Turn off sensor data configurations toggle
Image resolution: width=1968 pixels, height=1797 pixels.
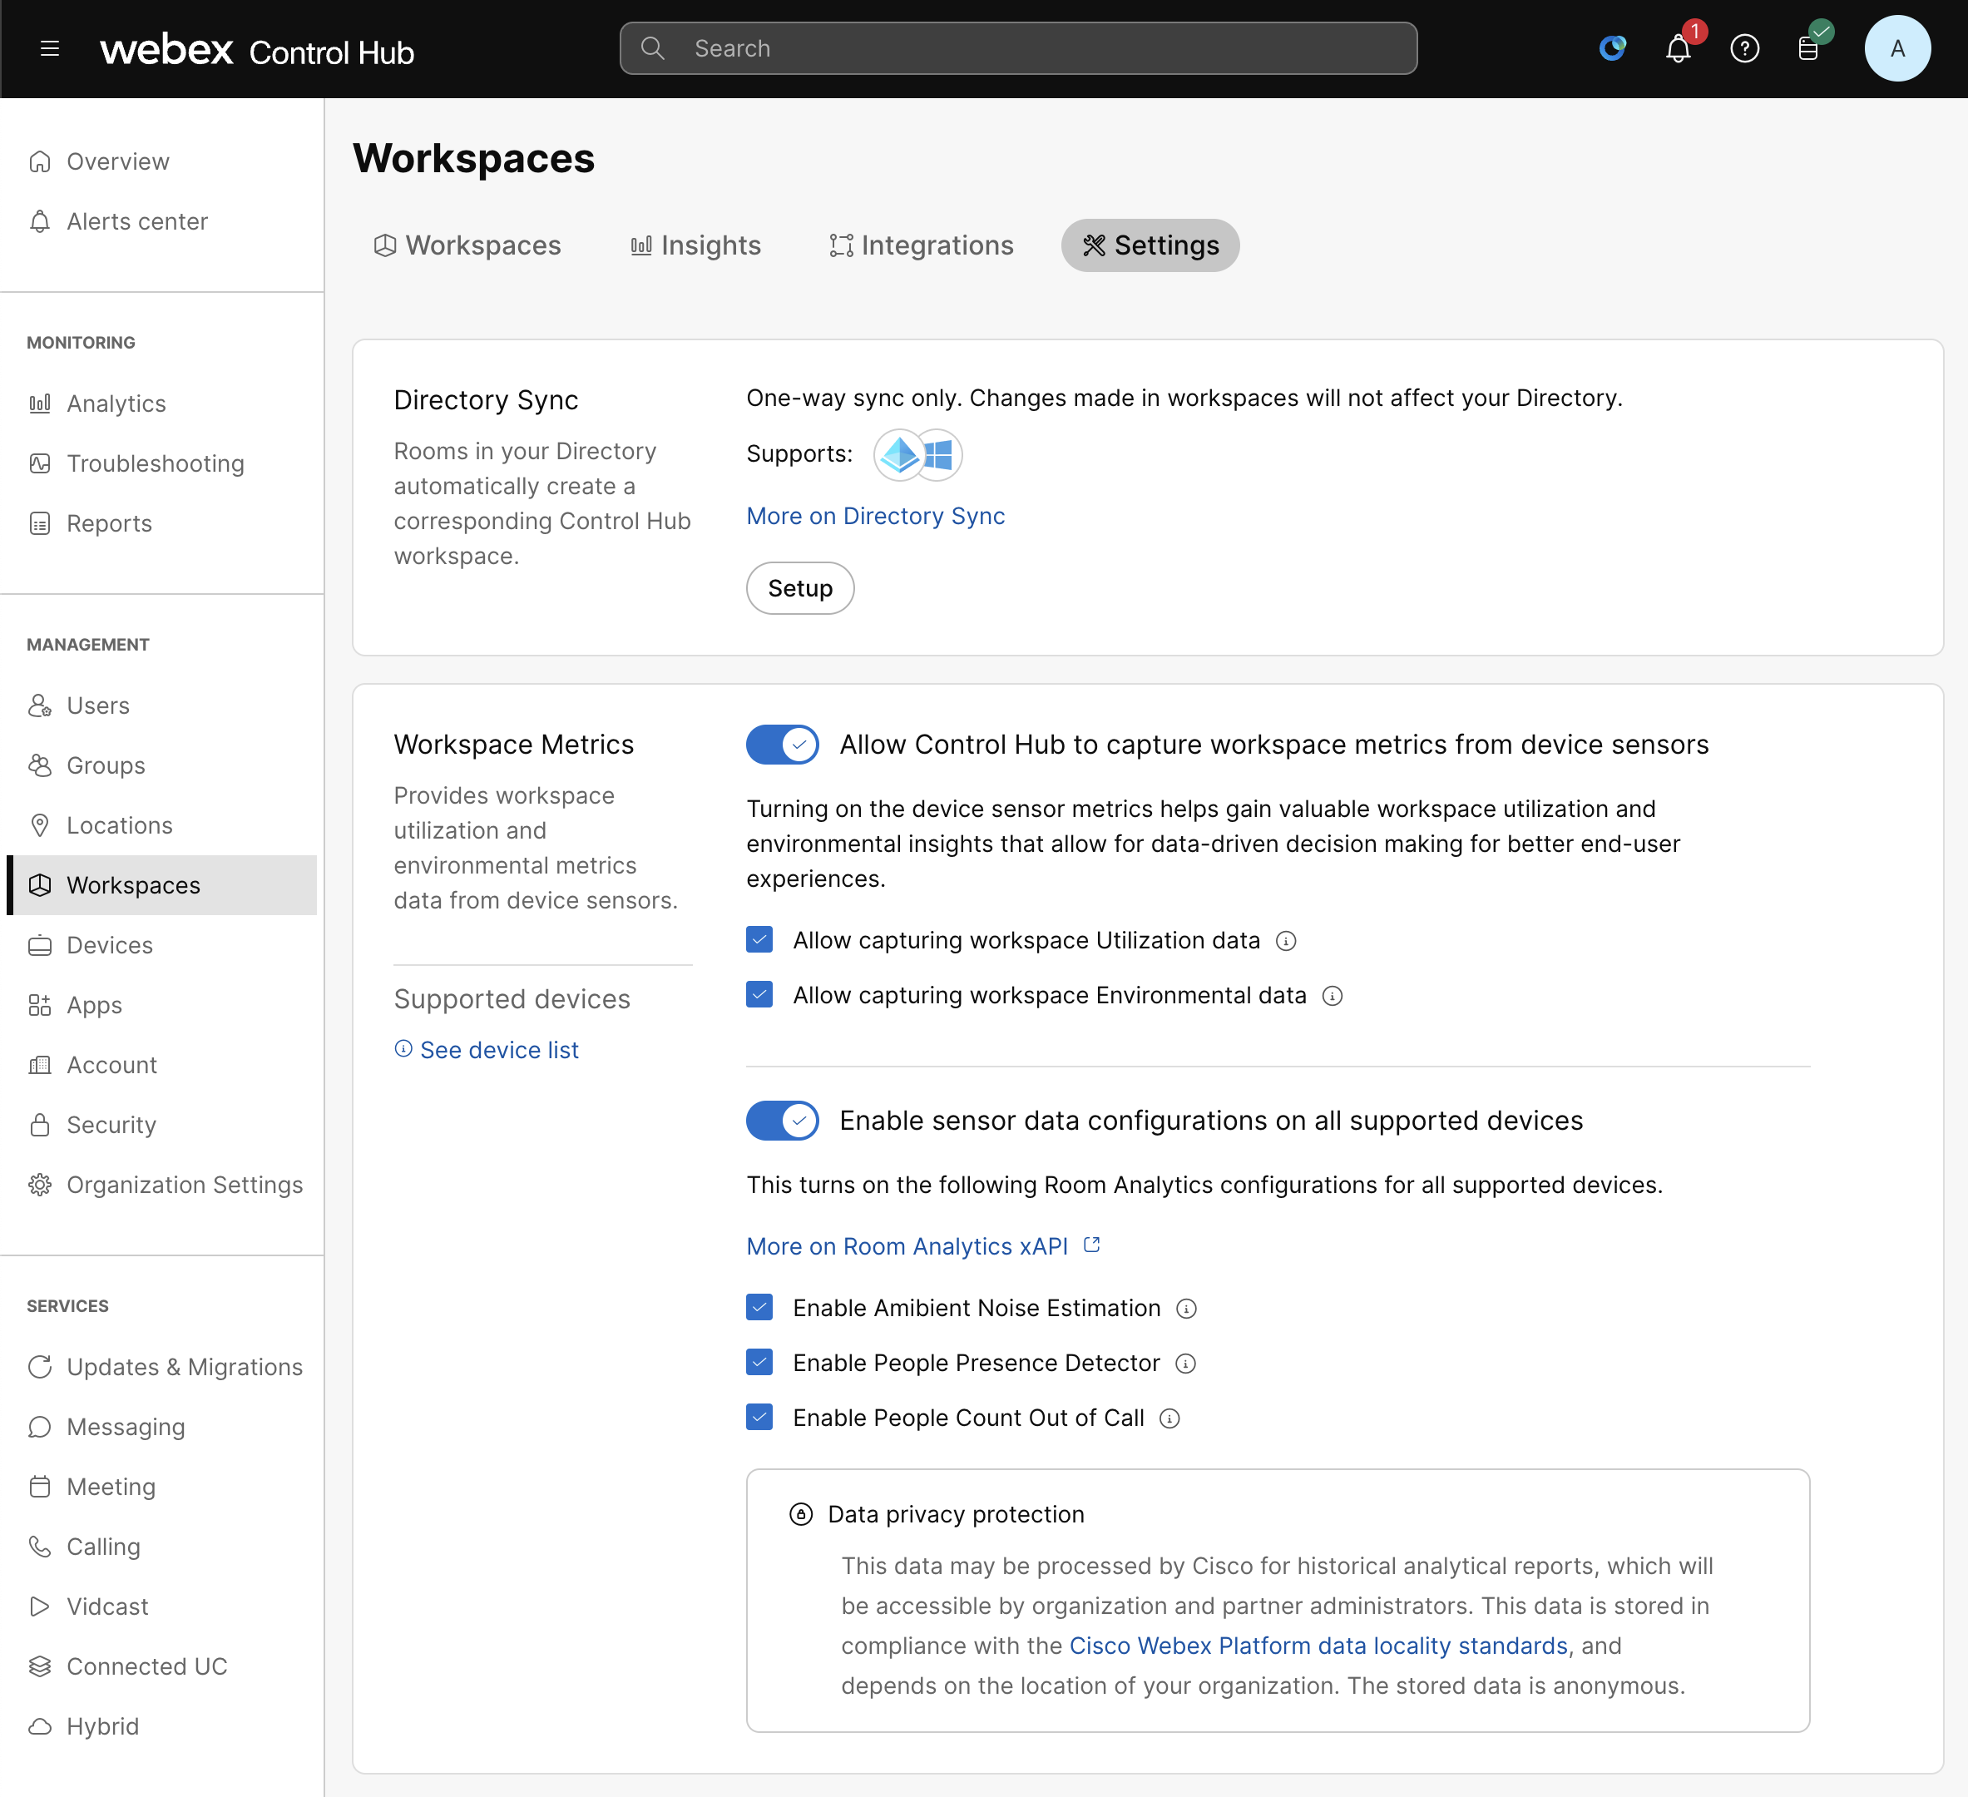coord(782,1120)
